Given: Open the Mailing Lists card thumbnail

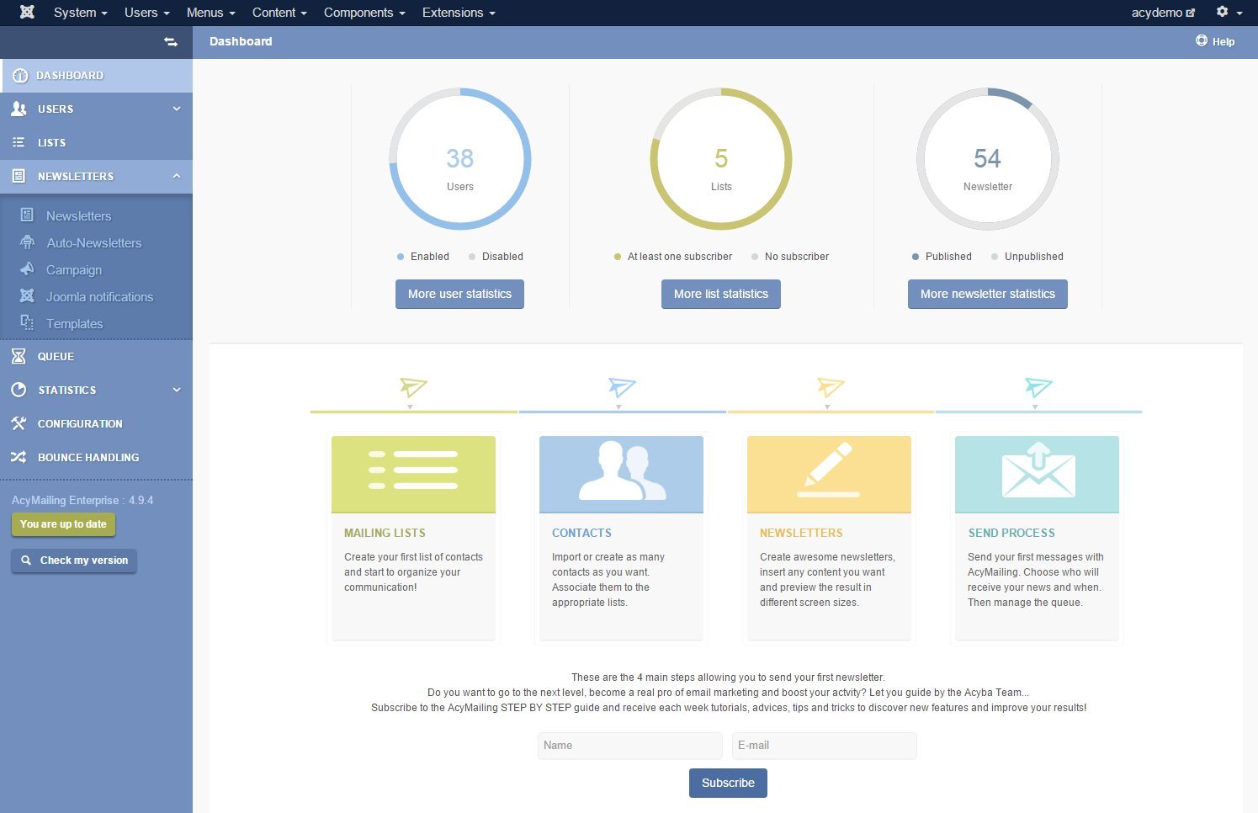Looking at the screenshot, I should (x=413, y=475).
